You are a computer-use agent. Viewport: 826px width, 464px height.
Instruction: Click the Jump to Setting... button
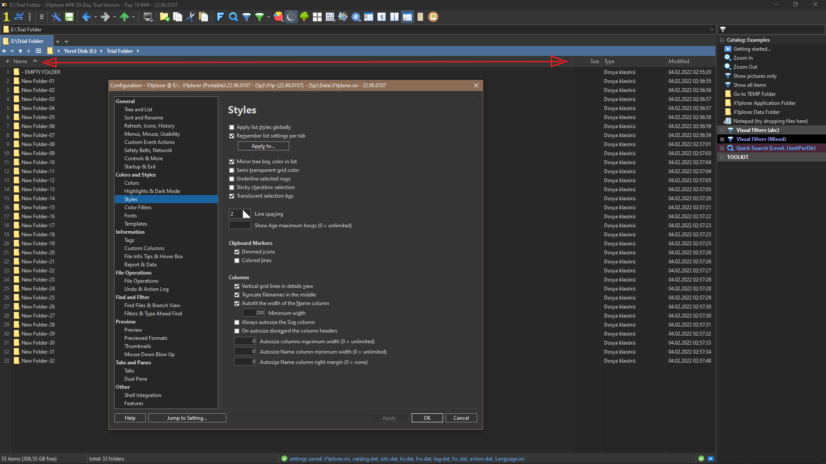click(187, 418)
